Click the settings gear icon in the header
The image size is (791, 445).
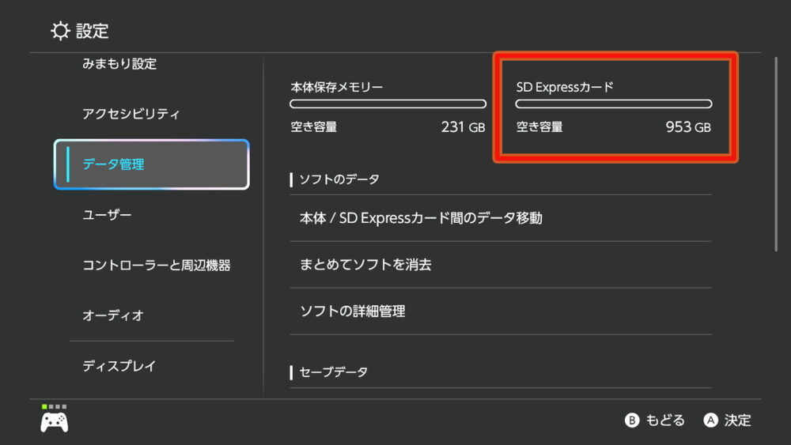[60, 31]
